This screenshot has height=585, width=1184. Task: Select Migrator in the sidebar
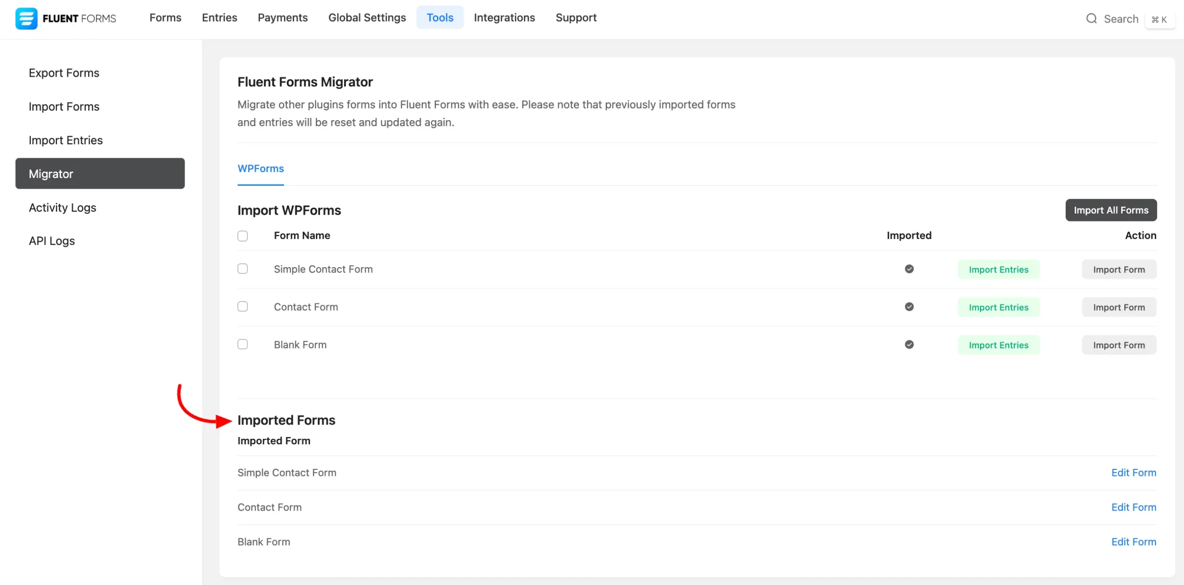[51, 173]
